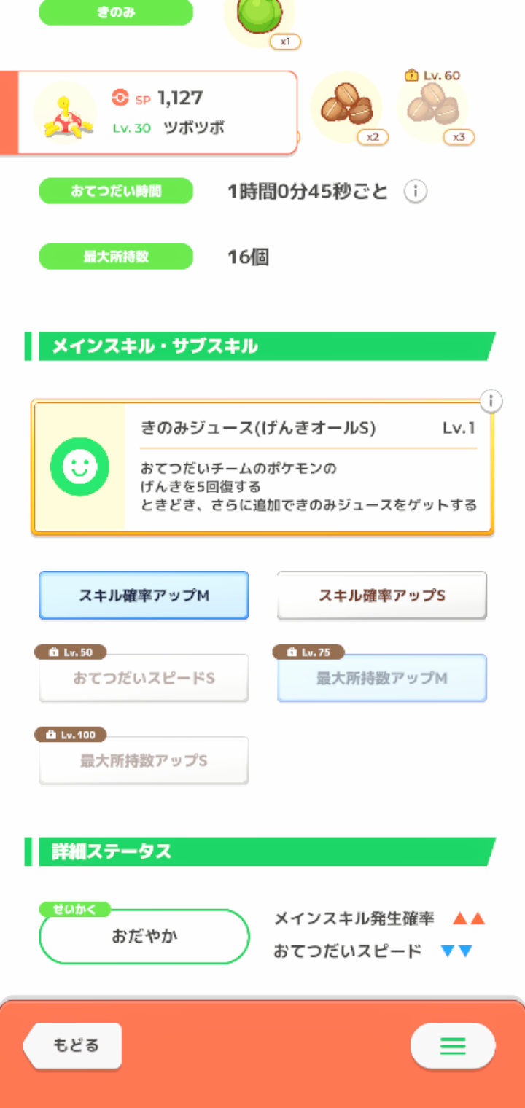
Task: Tap the green berry icon
Action: 259,17
